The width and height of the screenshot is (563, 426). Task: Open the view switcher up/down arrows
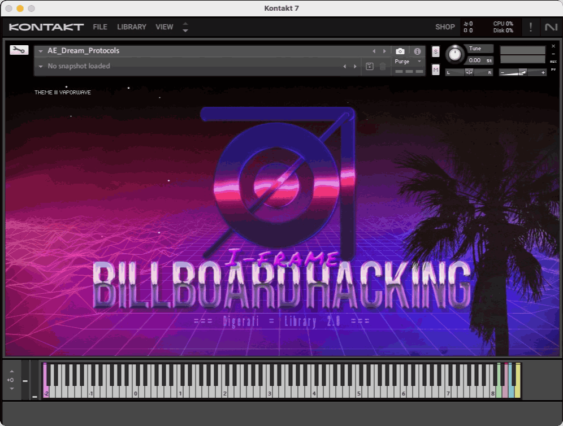pyautogui.click(x=185, y=27)
